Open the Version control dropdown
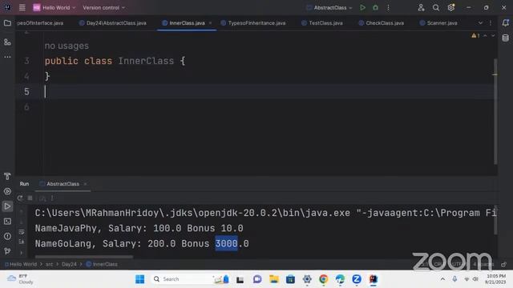The image size is (513, 288). pyautogui.click(x=103, y=7)
